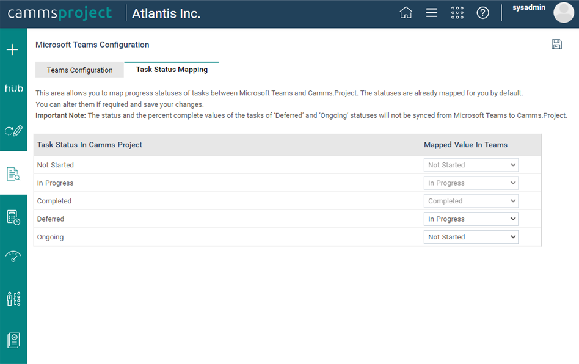Click the Atlantis Inc. organisation name

tap(166, 13)
